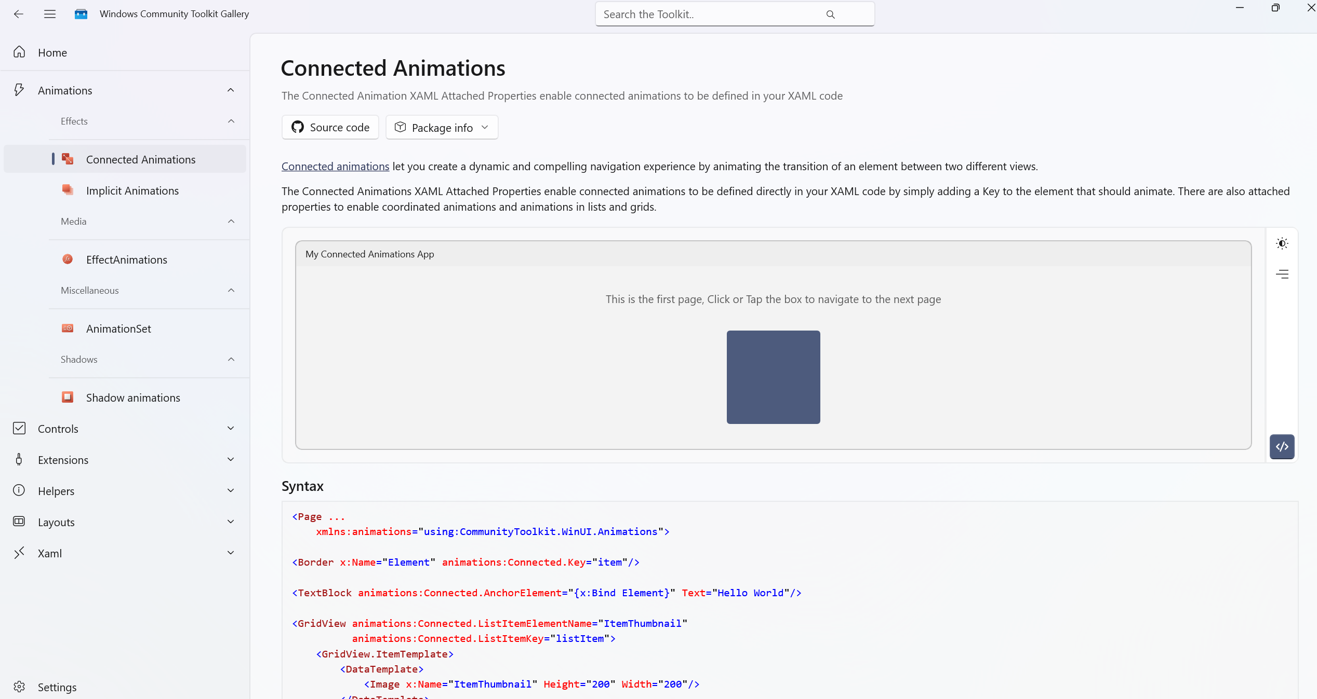1317x699 pixels.
Task: Click the blue box in sample
Action: point(773,377)
